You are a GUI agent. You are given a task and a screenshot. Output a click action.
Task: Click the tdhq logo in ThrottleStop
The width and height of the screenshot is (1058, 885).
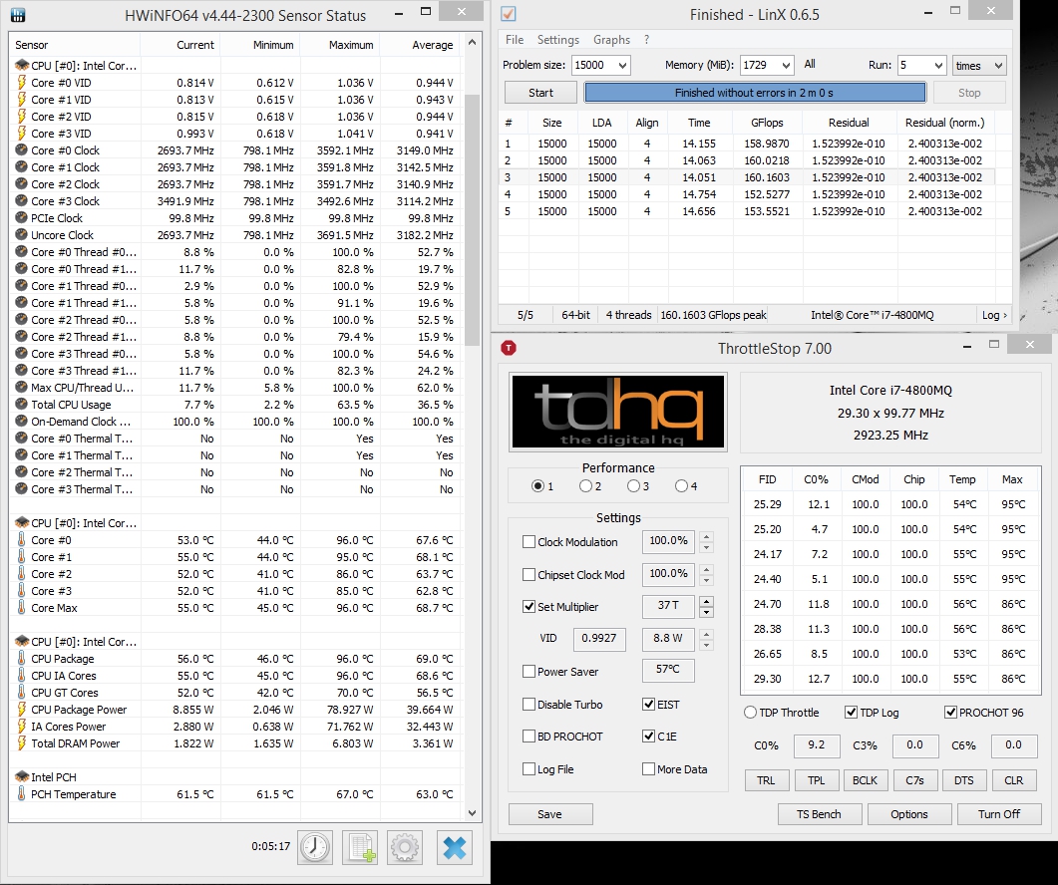[617, 412]
